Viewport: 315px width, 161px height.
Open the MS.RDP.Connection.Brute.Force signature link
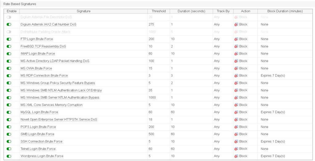(x=44, y=76)
